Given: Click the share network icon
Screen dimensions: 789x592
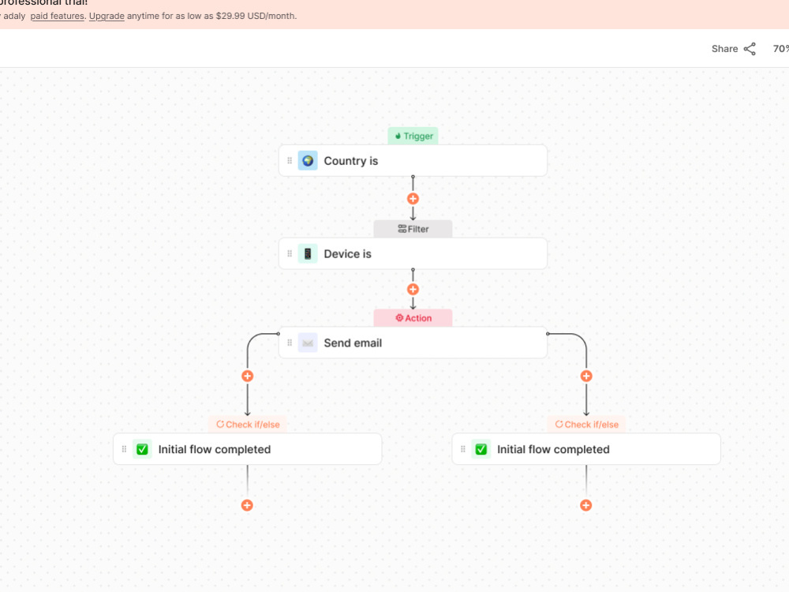Looking at the screenshot, I should (x=750, y=49).
